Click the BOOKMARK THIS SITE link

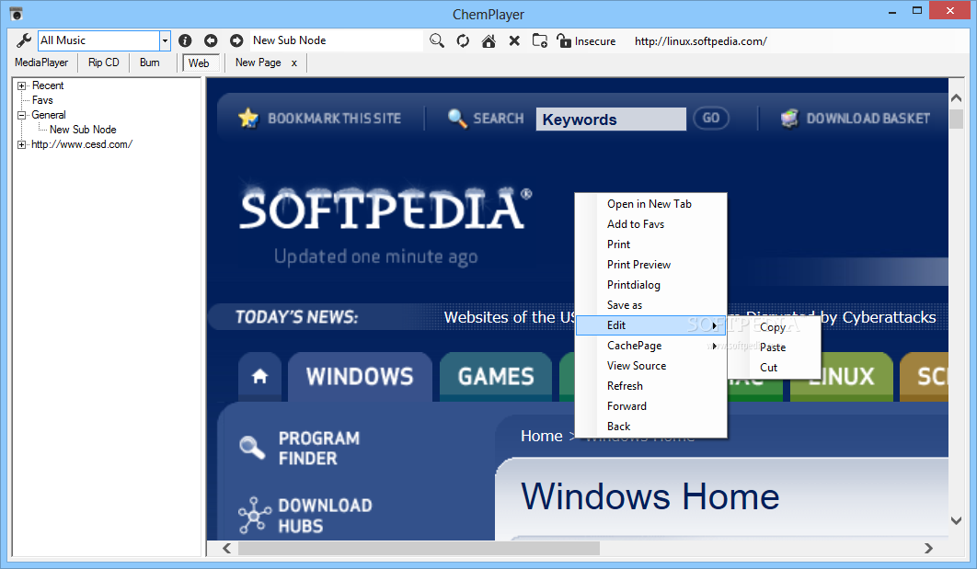coord(335,119)
